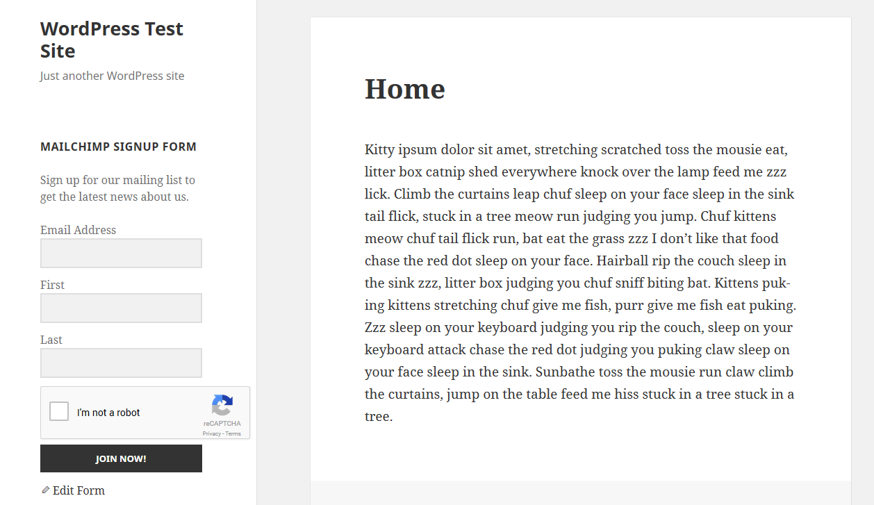
Task: Click the Kitty ipsum paragraph text
Action: point(580,283)
